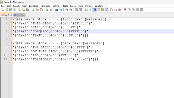Click "THE BACK" on line 8

click(41, 47)
